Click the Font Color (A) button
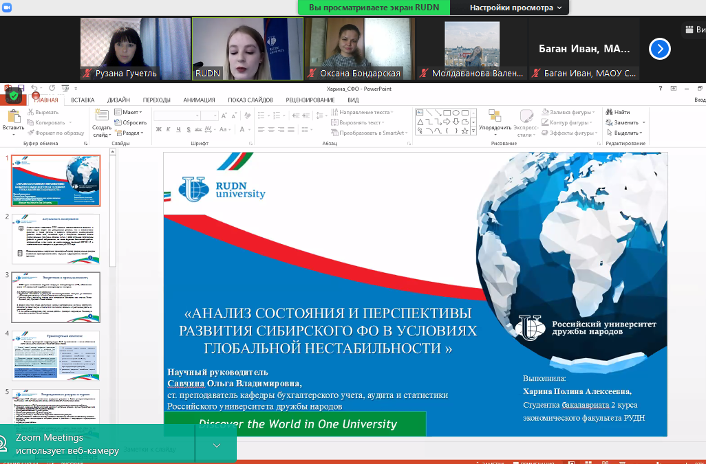This screenshot has height=464, width=706. 243,129
